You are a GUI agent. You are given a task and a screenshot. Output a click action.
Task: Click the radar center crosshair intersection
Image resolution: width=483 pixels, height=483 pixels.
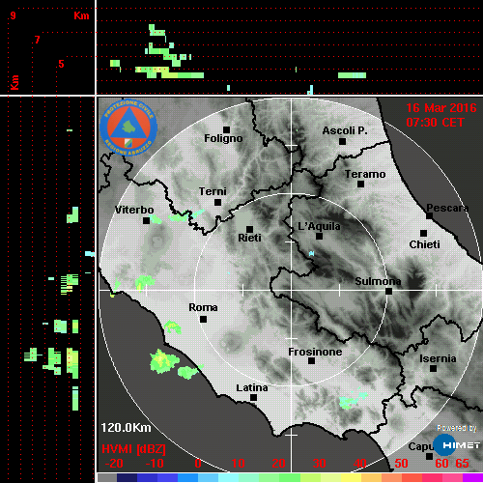(x=291, y=290)
